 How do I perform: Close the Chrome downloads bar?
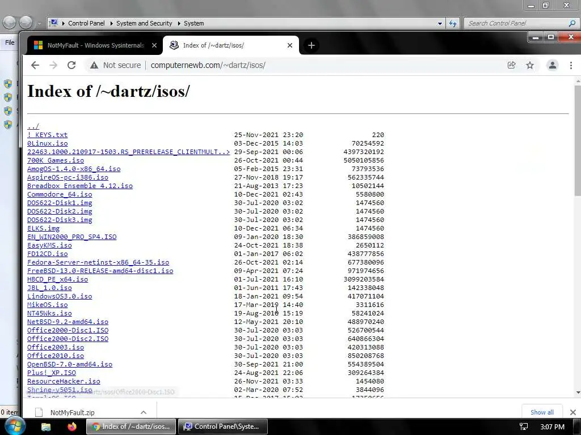pos(573,412)
